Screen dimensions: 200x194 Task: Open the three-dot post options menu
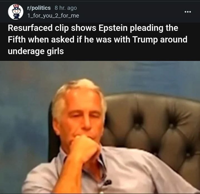[188, 12]
